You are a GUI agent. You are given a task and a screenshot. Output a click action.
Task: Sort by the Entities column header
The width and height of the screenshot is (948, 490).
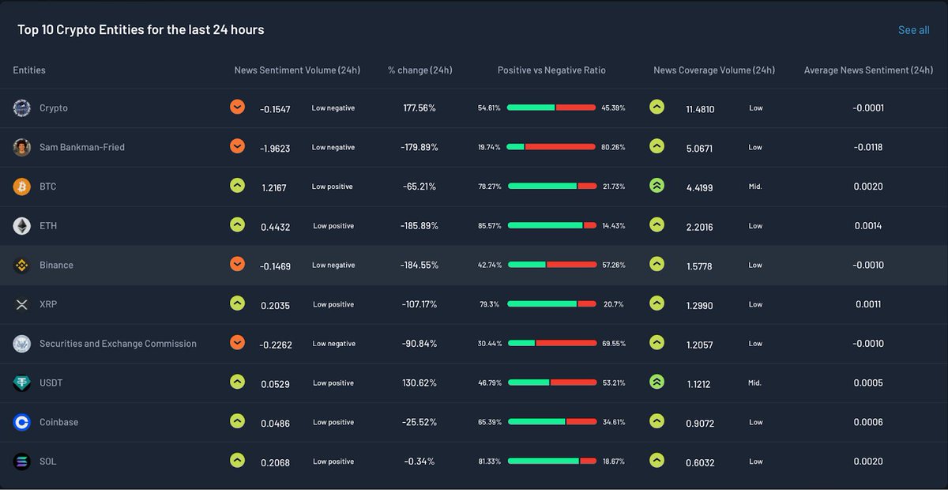click(29, 70)
